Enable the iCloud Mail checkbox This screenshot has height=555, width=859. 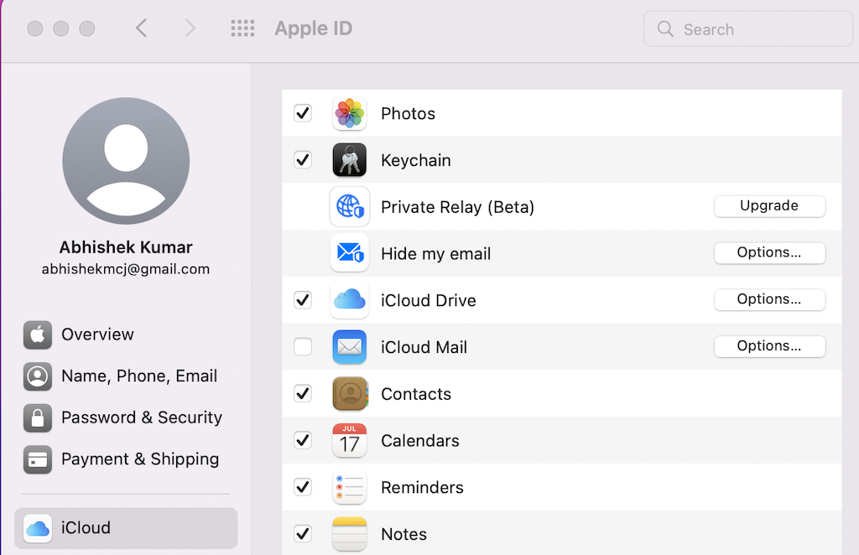pyautogui.click(x=302, y=346)
